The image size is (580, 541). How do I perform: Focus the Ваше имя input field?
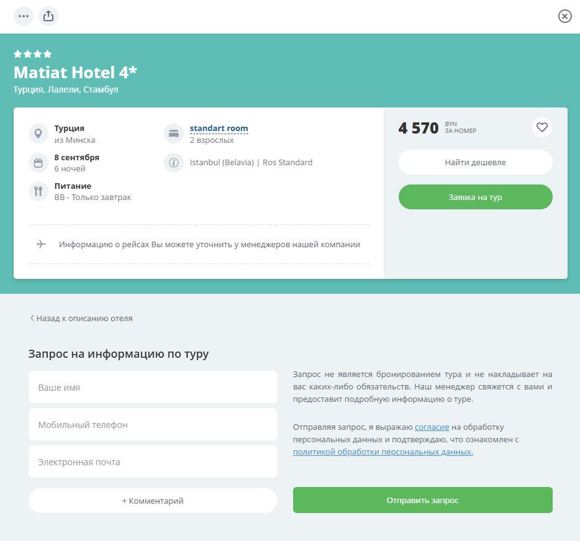tap(153, 388)
